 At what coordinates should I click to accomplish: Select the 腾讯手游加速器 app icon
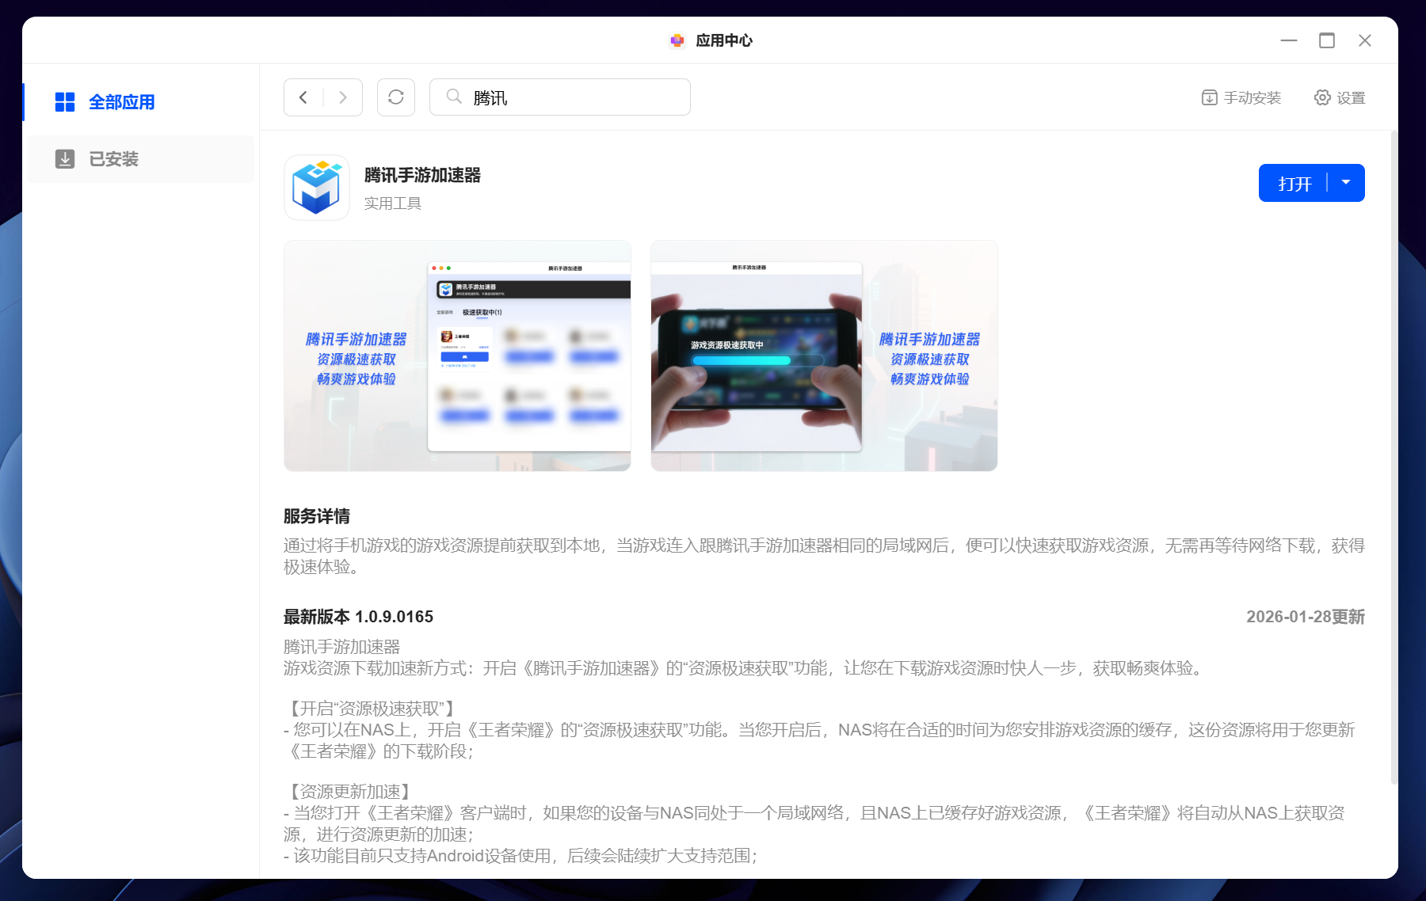click(316, 188)
